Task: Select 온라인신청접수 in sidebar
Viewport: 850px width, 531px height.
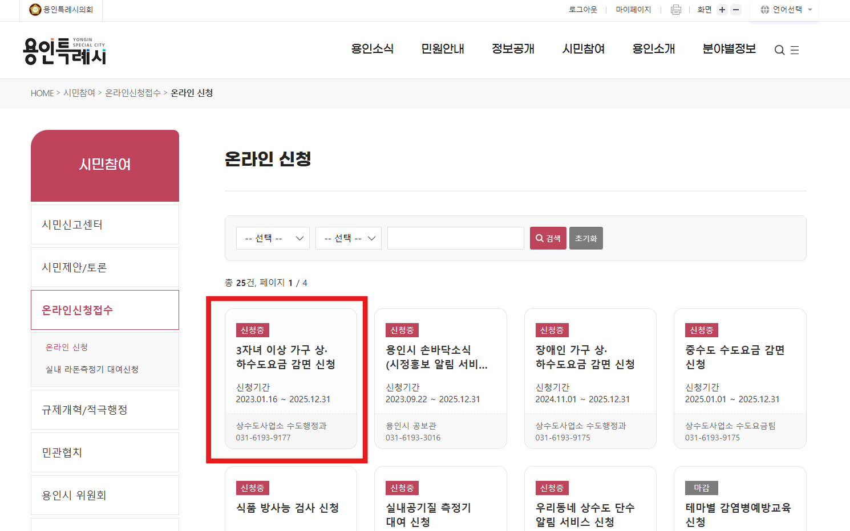Action: pos(105,310)
